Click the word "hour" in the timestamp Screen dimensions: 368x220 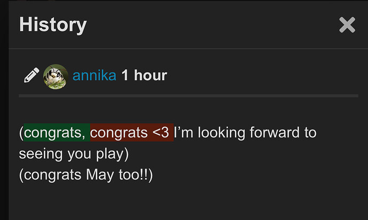click(x=150, y=76)
